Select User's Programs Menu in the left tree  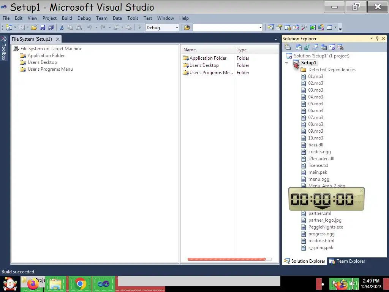51,69
